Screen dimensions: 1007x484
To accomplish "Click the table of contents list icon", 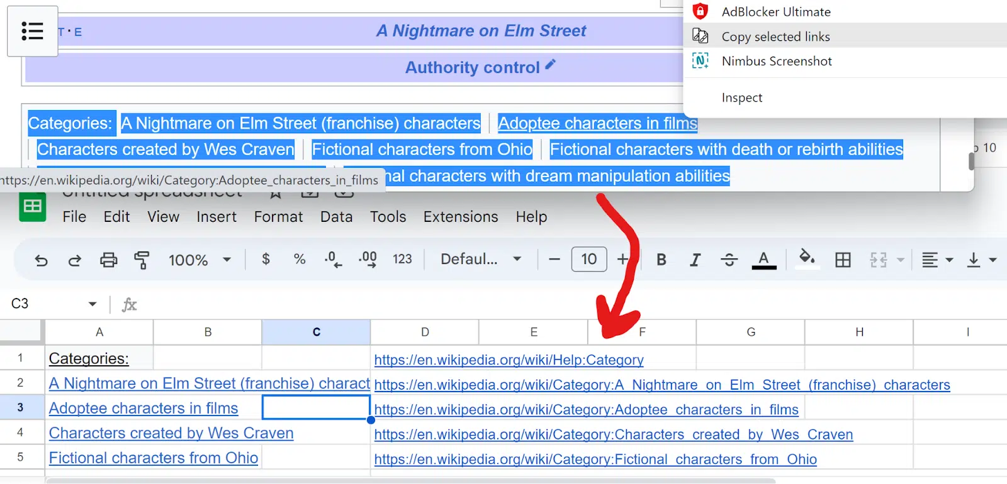I will coord(32,31).
